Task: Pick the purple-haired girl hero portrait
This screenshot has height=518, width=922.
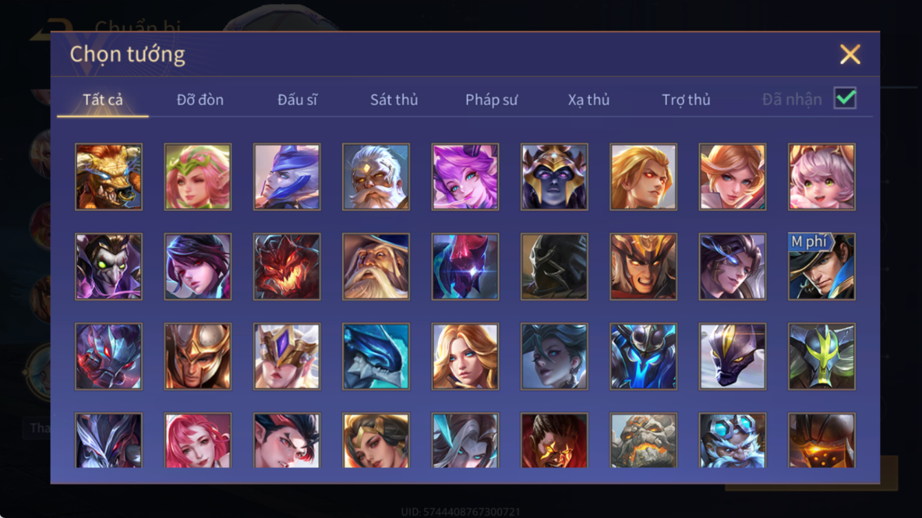Action: click(x=465, y=177)
